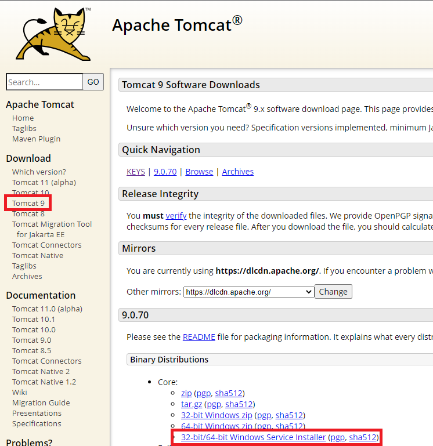Open Tomcat 11.0 (alpha) documentation

pos(47,309)
